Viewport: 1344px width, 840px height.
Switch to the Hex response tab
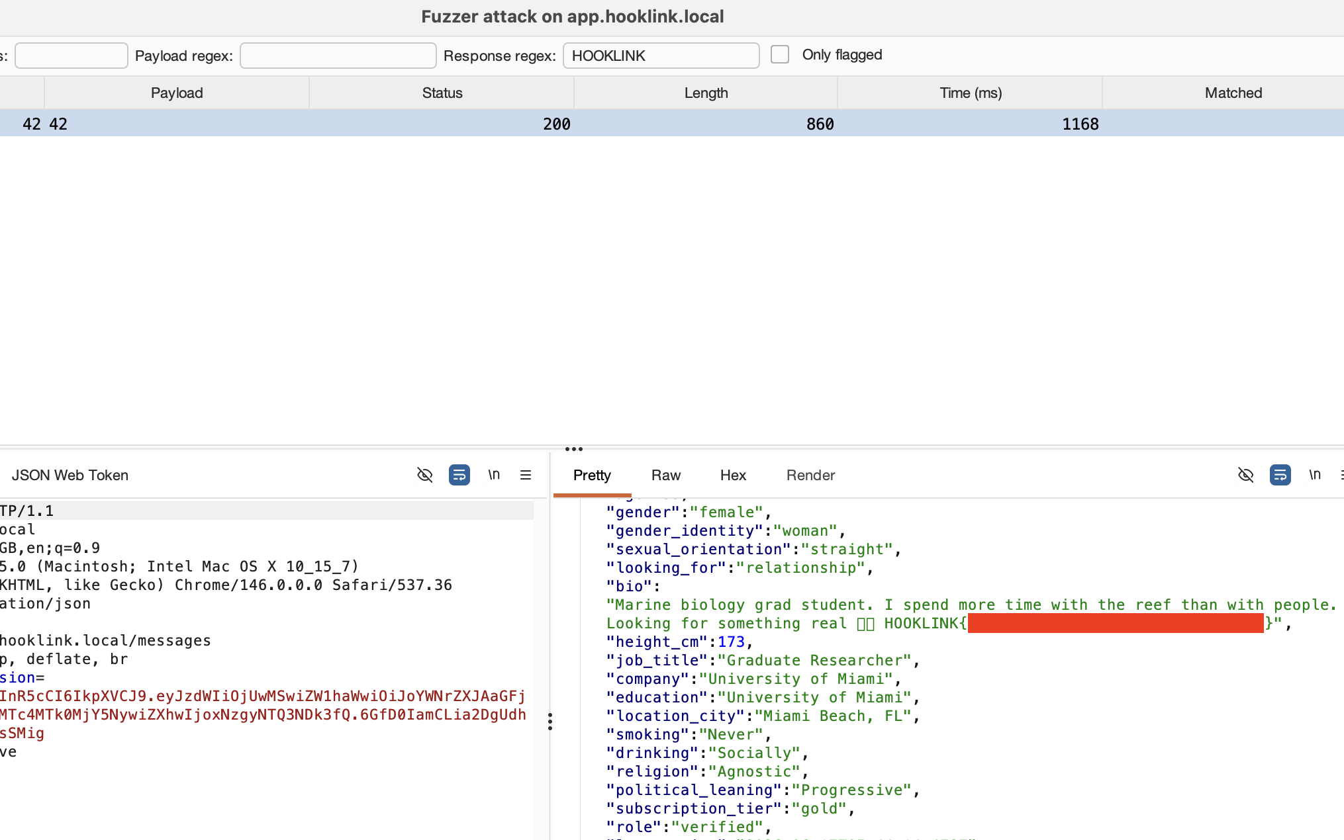733,475
